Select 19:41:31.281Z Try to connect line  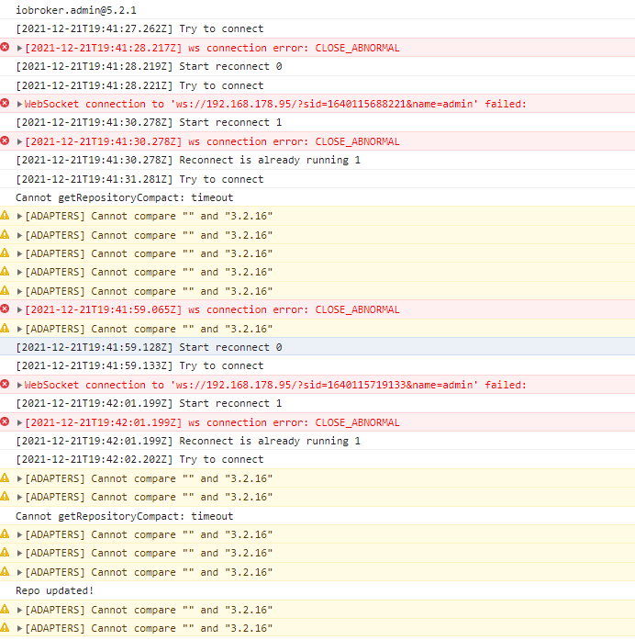click(139, 179)
